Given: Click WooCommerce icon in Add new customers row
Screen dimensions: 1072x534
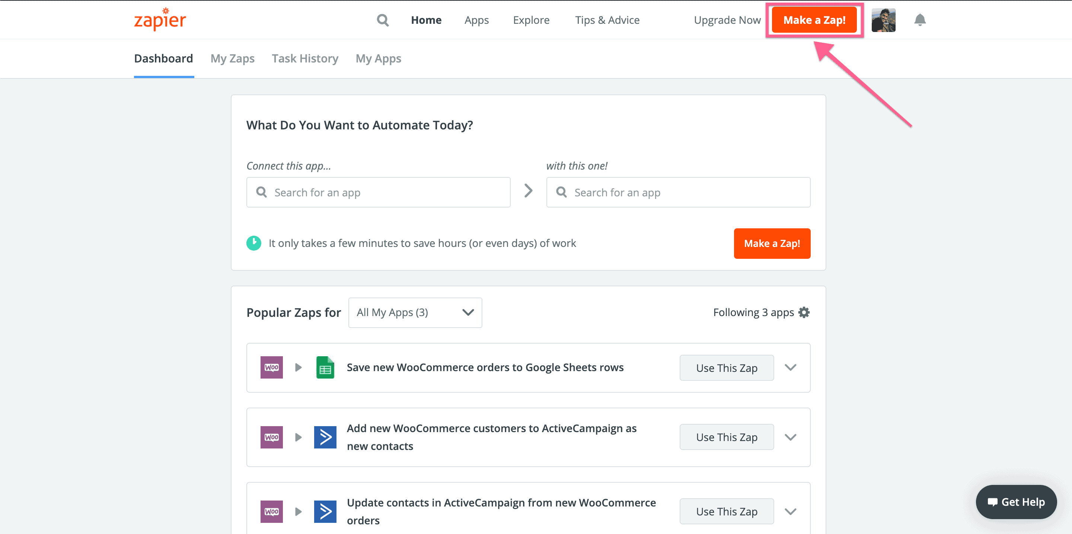Looking at the screenshot, I should coord(271,437).
